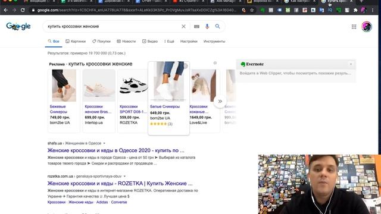Click the white sneakers with jeans thumbnail
Screen dimensions: 381x214
[168, 81]
